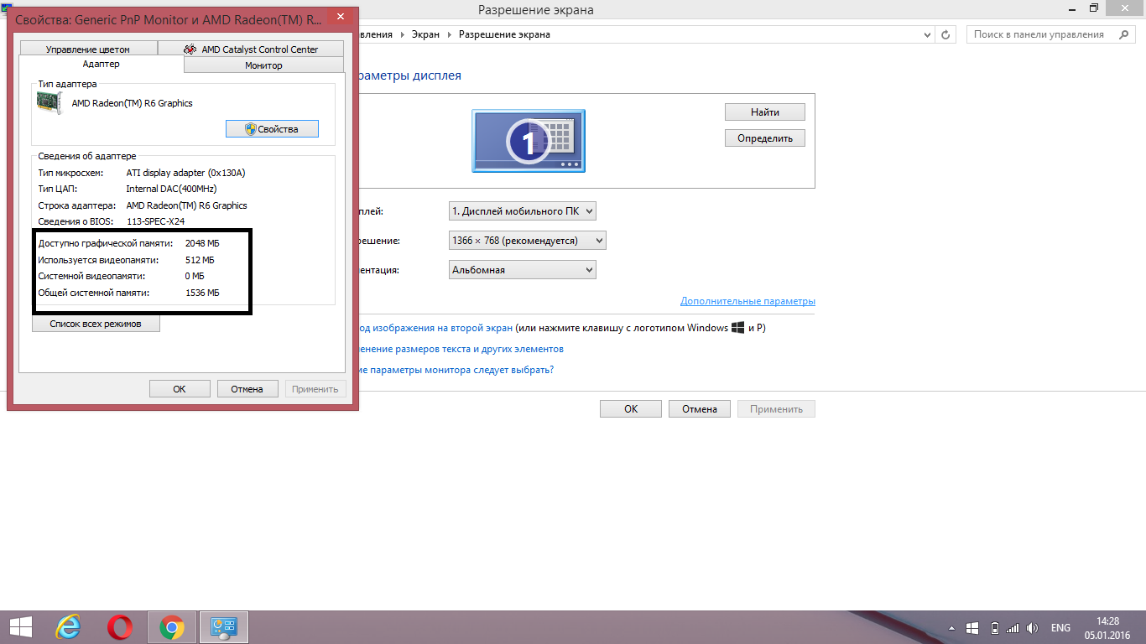Image resolution: width=1146 pixels, height=644 pixels.
Task: Click the volume speaker tray icon
Action: [1033, 628]
